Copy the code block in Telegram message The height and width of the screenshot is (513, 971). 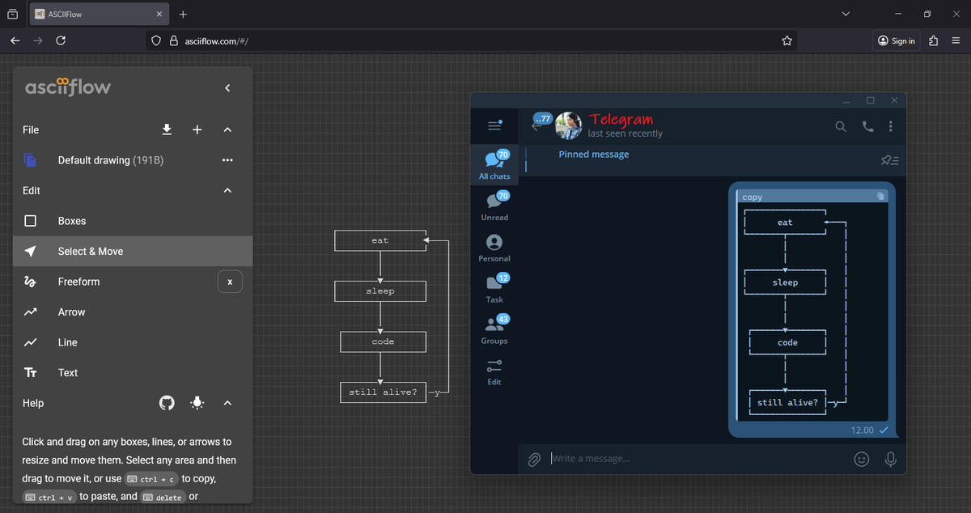[881, 197]
